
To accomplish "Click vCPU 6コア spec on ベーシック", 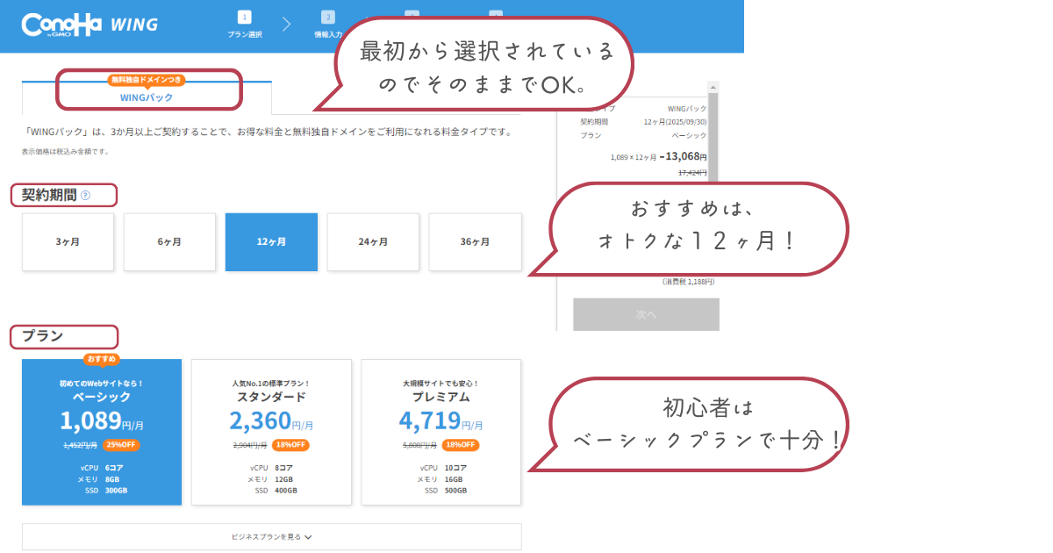I will 102,468.
